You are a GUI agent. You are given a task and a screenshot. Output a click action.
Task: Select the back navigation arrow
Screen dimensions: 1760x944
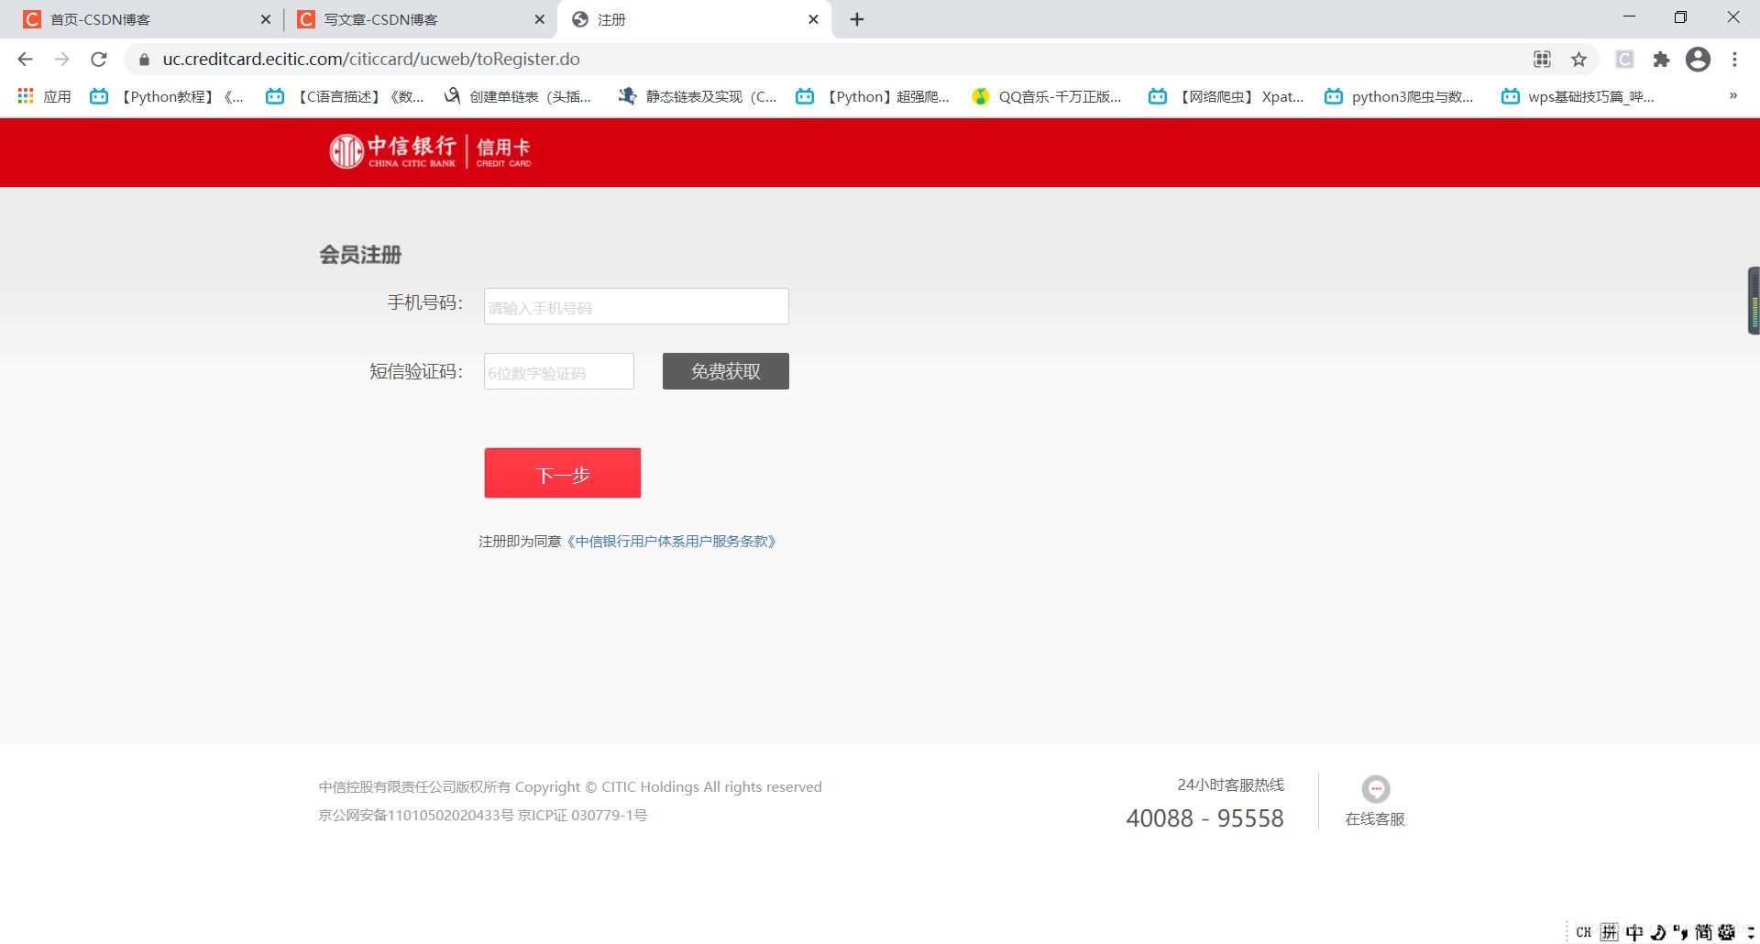click(25, 59)
